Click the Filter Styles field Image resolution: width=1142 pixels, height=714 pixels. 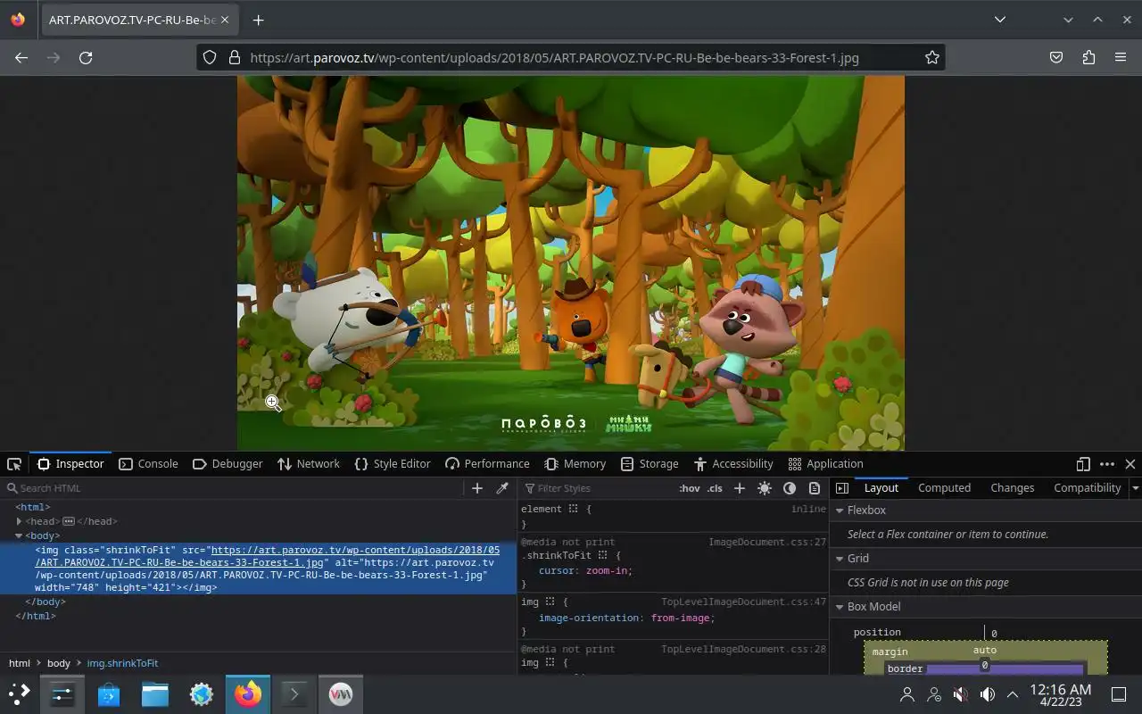(x=598, y=488)
